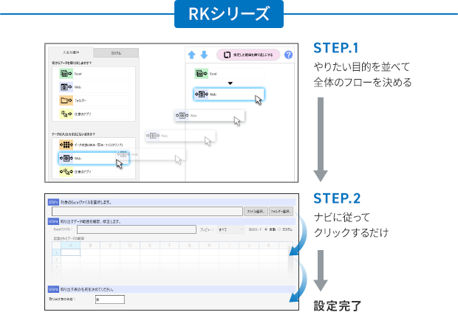This screenshot has width=458, height=329.
Task: Select the 自動 radio button
Action: [x=267, y=229]
